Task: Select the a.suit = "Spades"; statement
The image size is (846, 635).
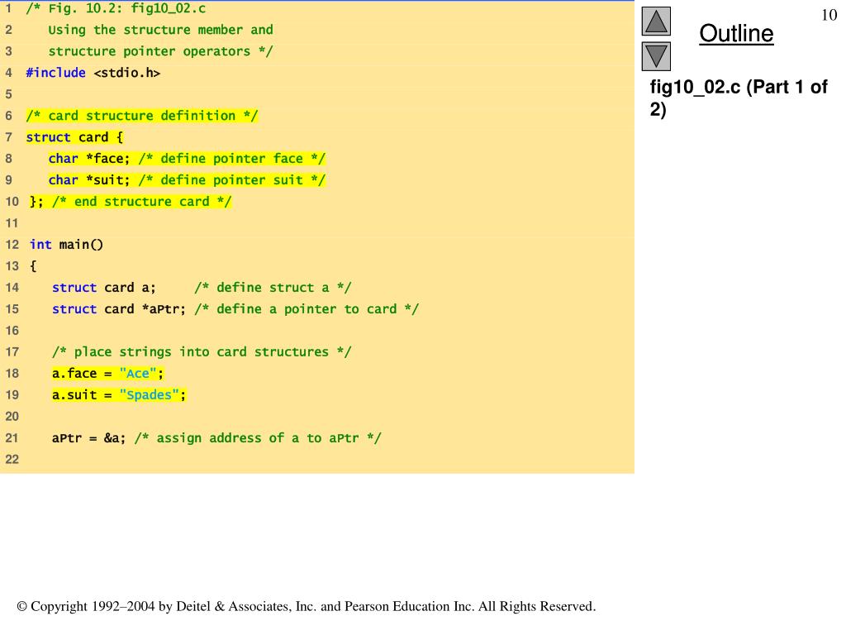Action: point(119,394)
